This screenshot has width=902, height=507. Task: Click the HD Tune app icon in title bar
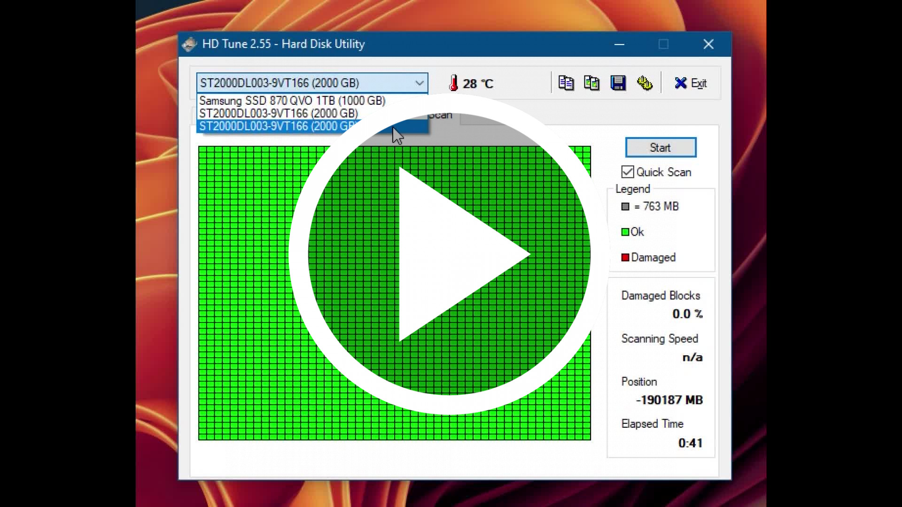[x=189, y=44]
